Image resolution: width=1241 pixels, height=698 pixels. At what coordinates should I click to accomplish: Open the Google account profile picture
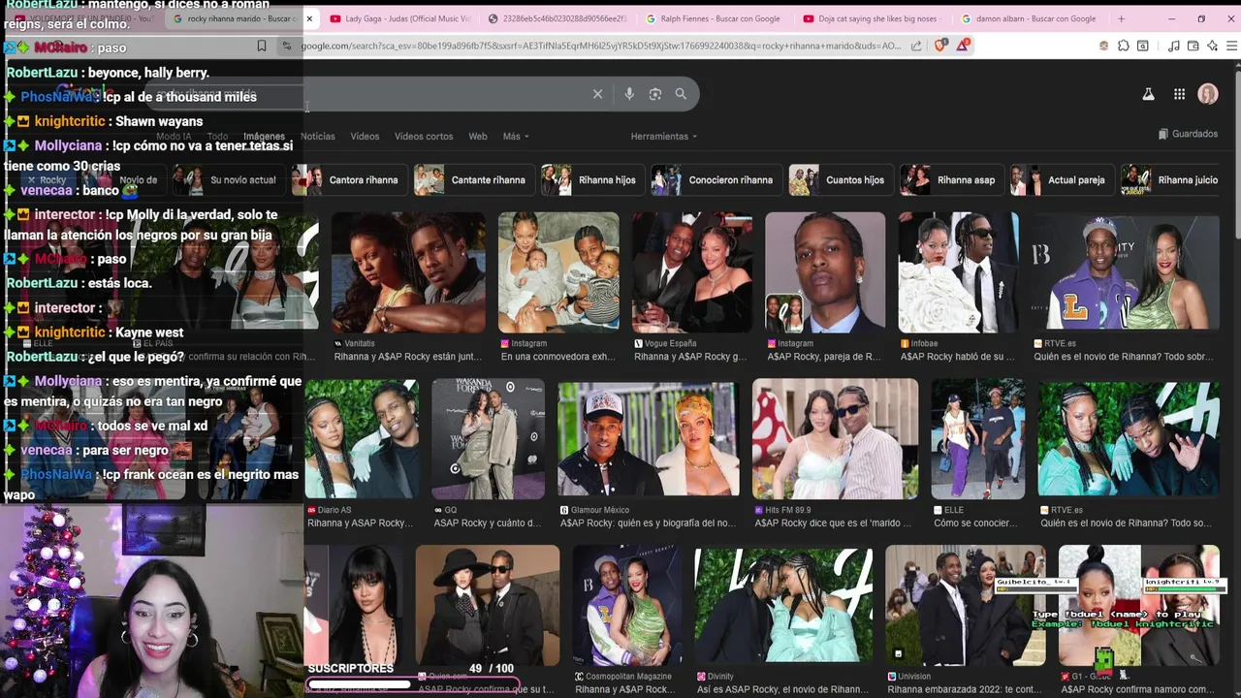[x=1208, y=94]
